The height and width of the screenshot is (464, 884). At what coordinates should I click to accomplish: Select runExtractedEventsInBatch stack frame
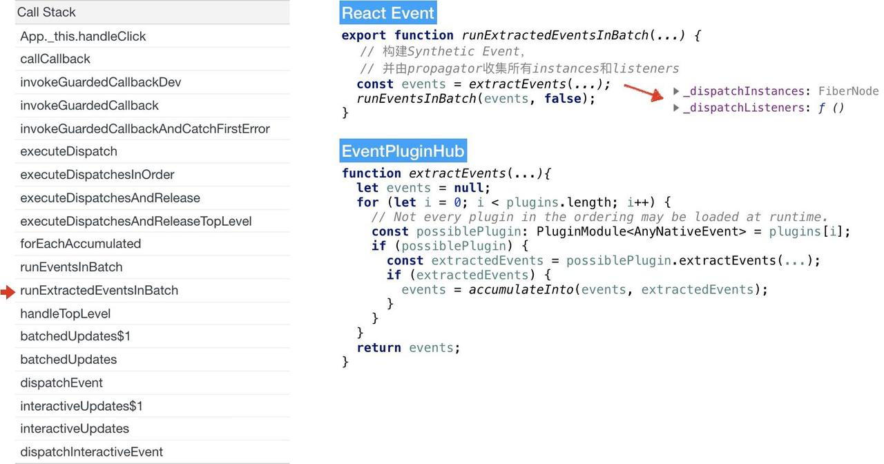point(152,291)
